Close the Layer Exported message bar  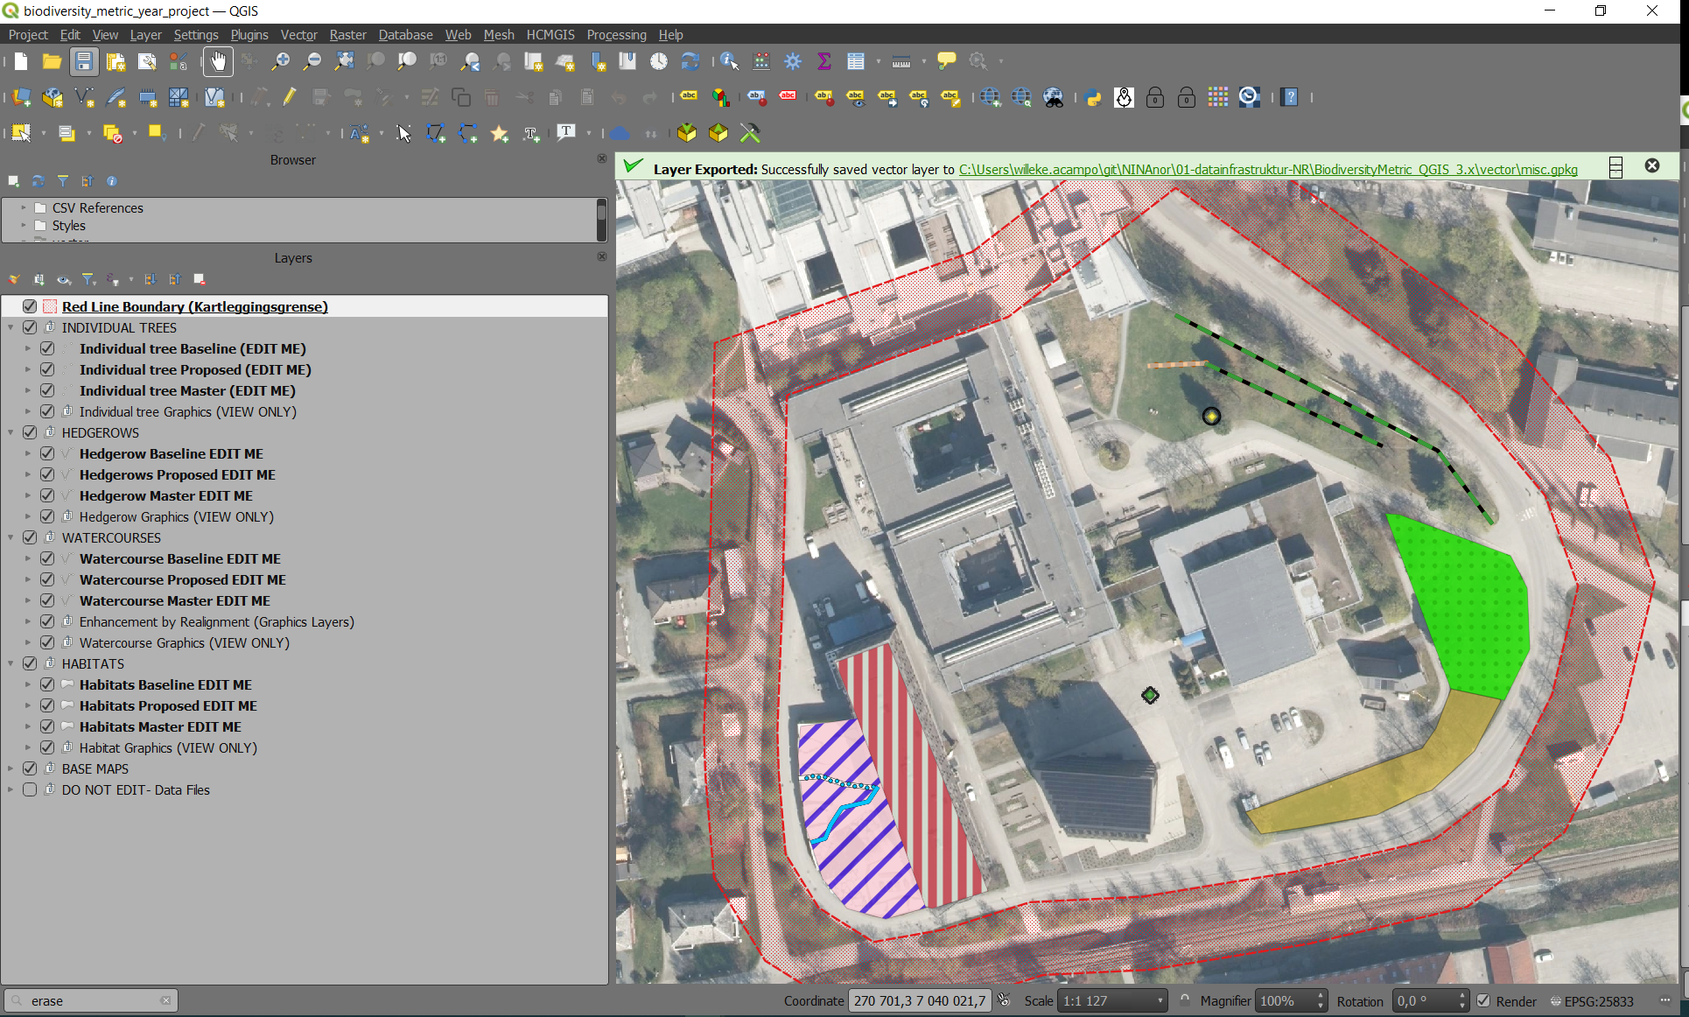click(1652, 165)
